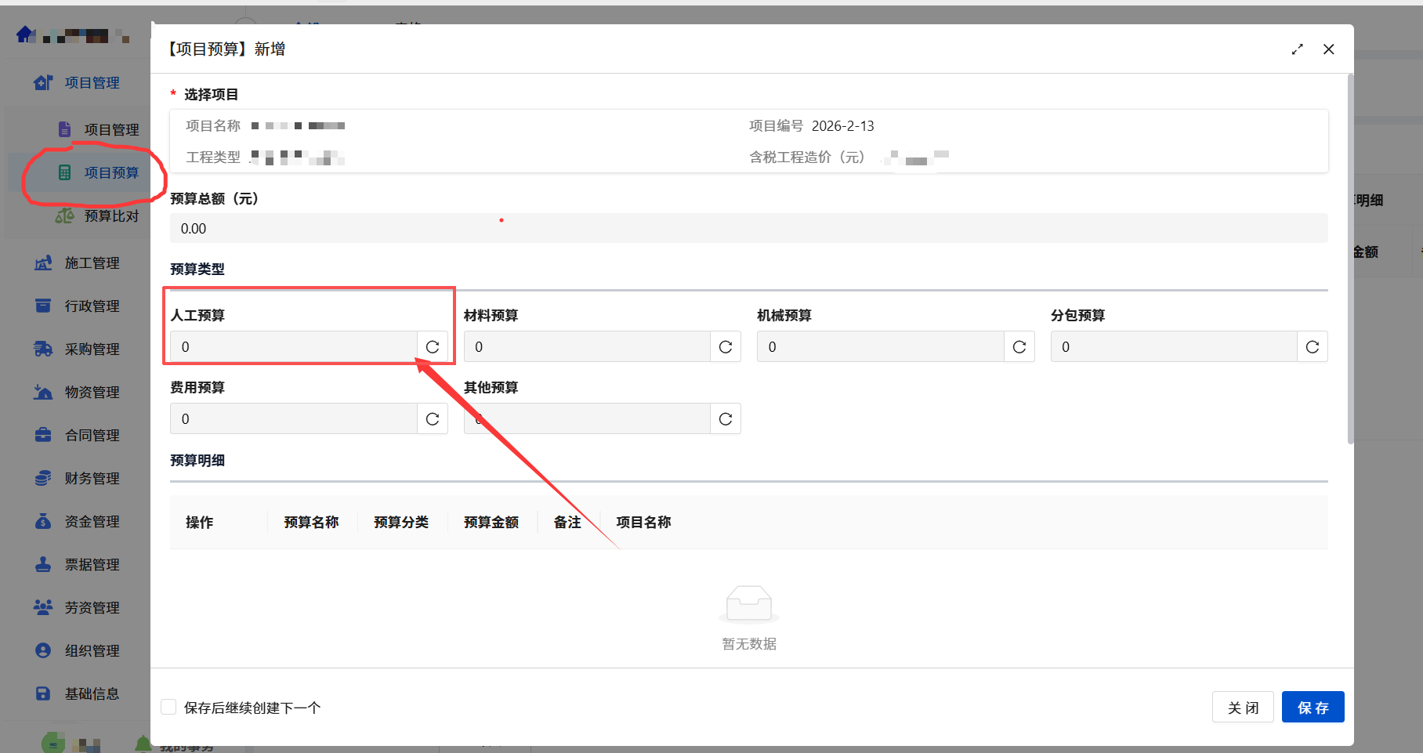
Task: Click refresh icon beside 人工预算 field
Action: (432, 347)
